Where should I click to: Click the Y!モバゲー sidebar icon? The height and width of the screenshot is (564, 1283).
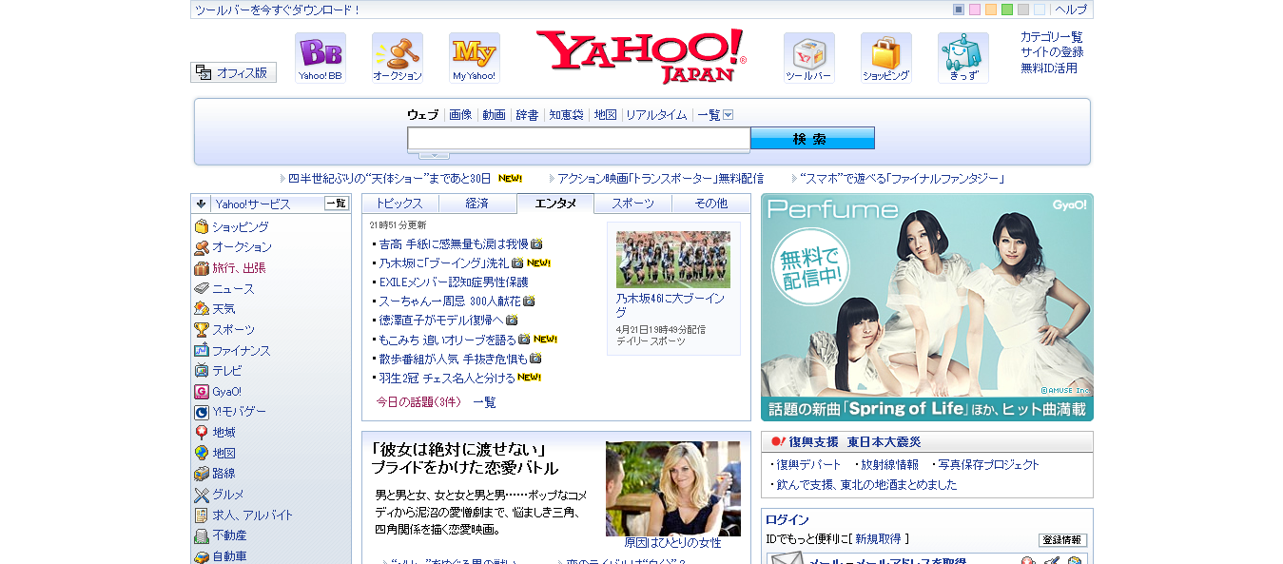click(x=202, y=412)
